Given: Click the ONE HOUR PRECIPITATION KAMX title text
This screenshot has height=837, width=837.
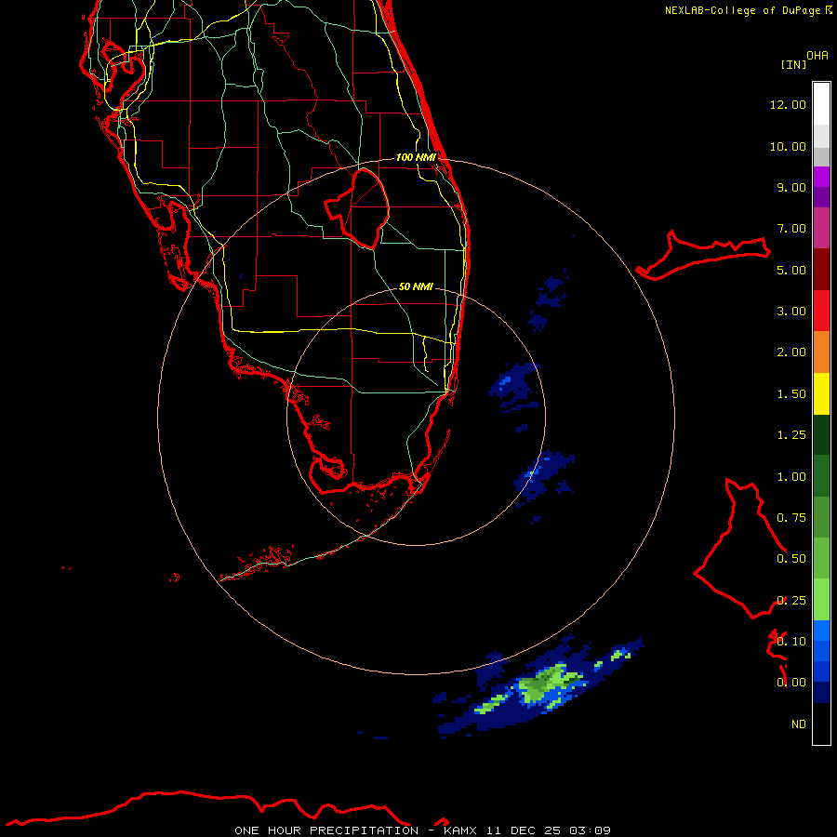Looking at the screenshot, I should [x=422, y=830].
